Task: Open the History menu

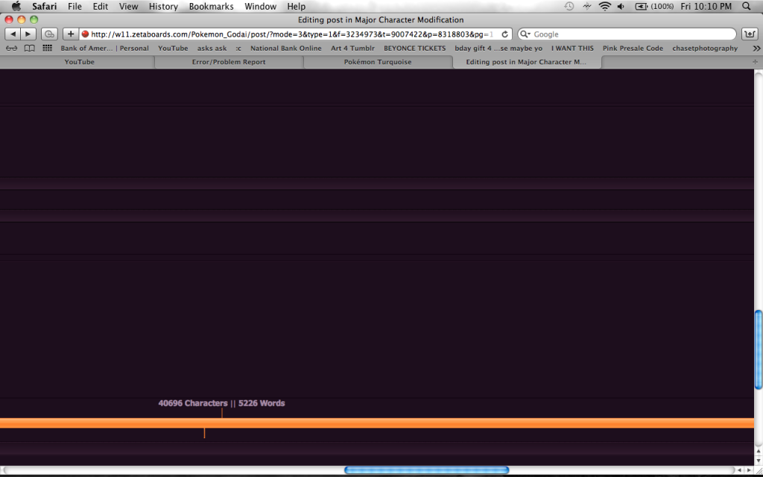Action: click(163, 7)
